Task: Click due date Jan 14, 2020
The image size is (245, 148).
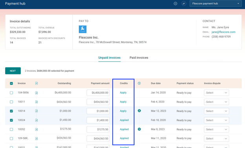Action: coord(158,92)
